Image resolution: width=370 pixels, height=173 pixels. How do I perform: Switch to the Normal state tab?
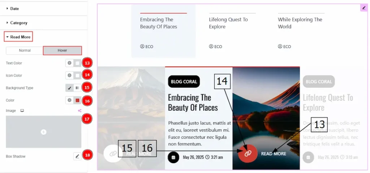[x=25, y=51]
